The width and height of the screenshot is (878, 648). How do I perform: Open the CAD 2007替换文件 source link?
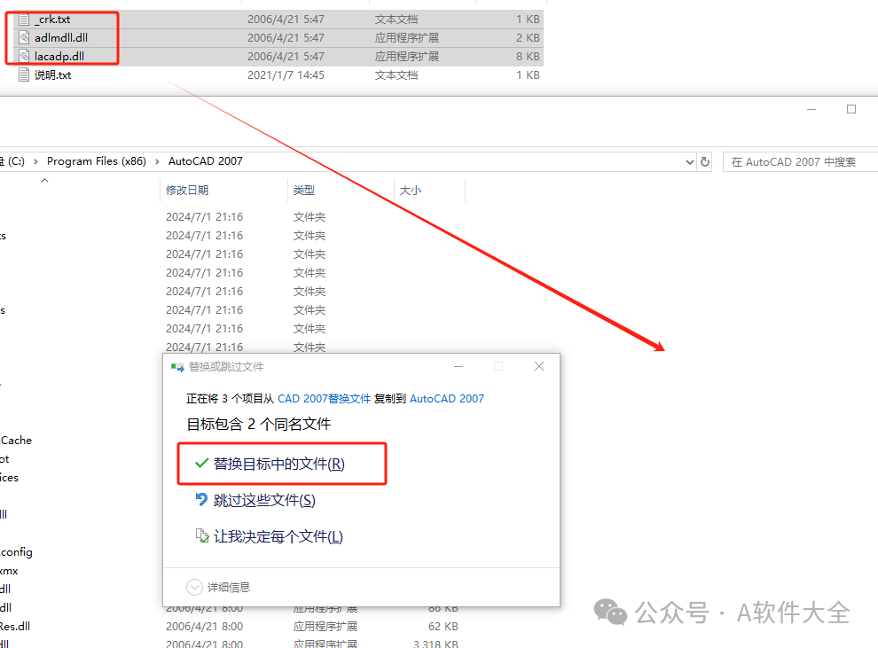click(325, 398)
